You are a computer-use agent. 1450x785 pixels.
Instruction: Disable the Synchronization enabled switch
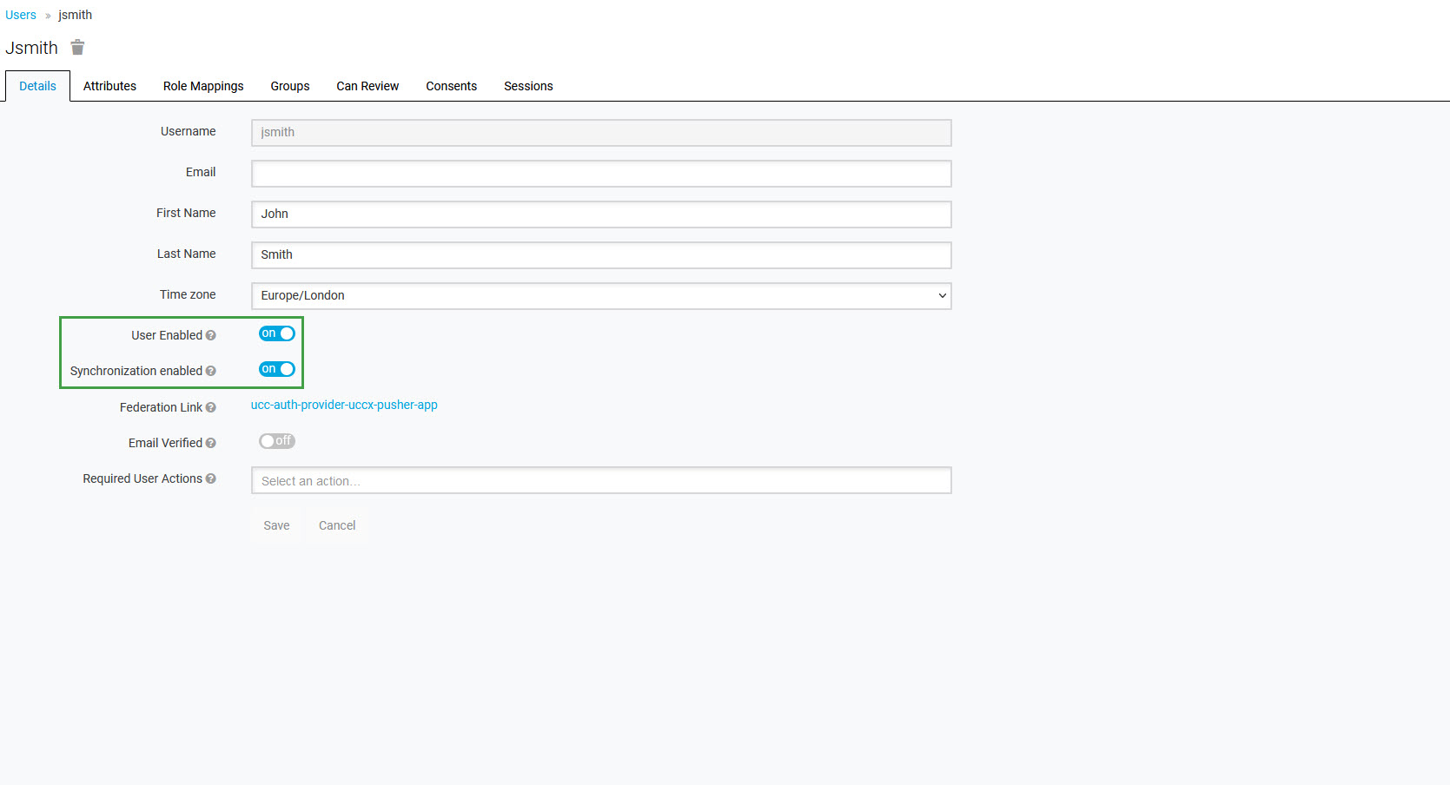276,370
